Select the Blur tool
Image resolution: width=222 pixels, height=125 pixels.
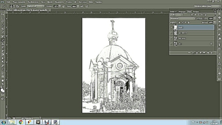[2, 58]
